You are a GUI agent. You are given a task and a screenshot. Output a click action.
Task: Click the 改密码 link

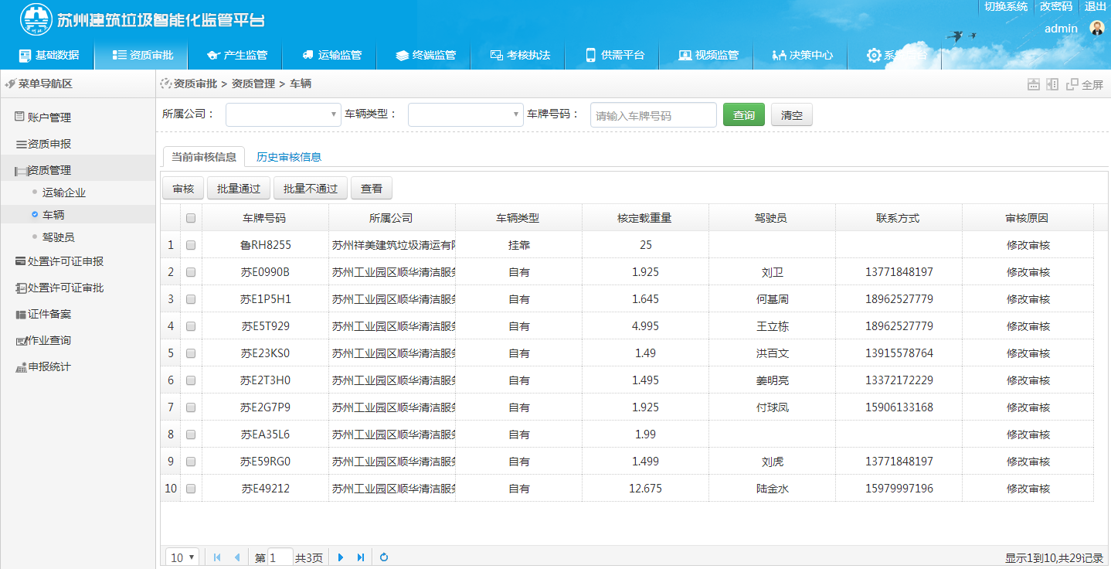point(1056,6)
